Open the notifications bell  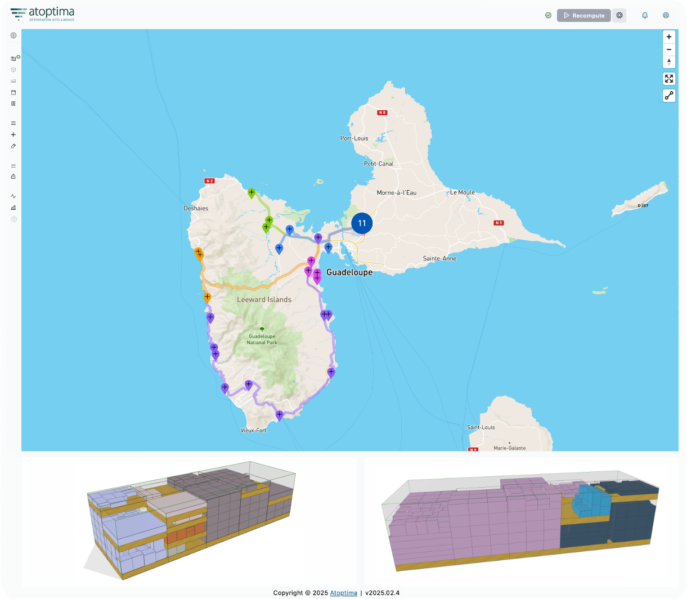(645, 16)
